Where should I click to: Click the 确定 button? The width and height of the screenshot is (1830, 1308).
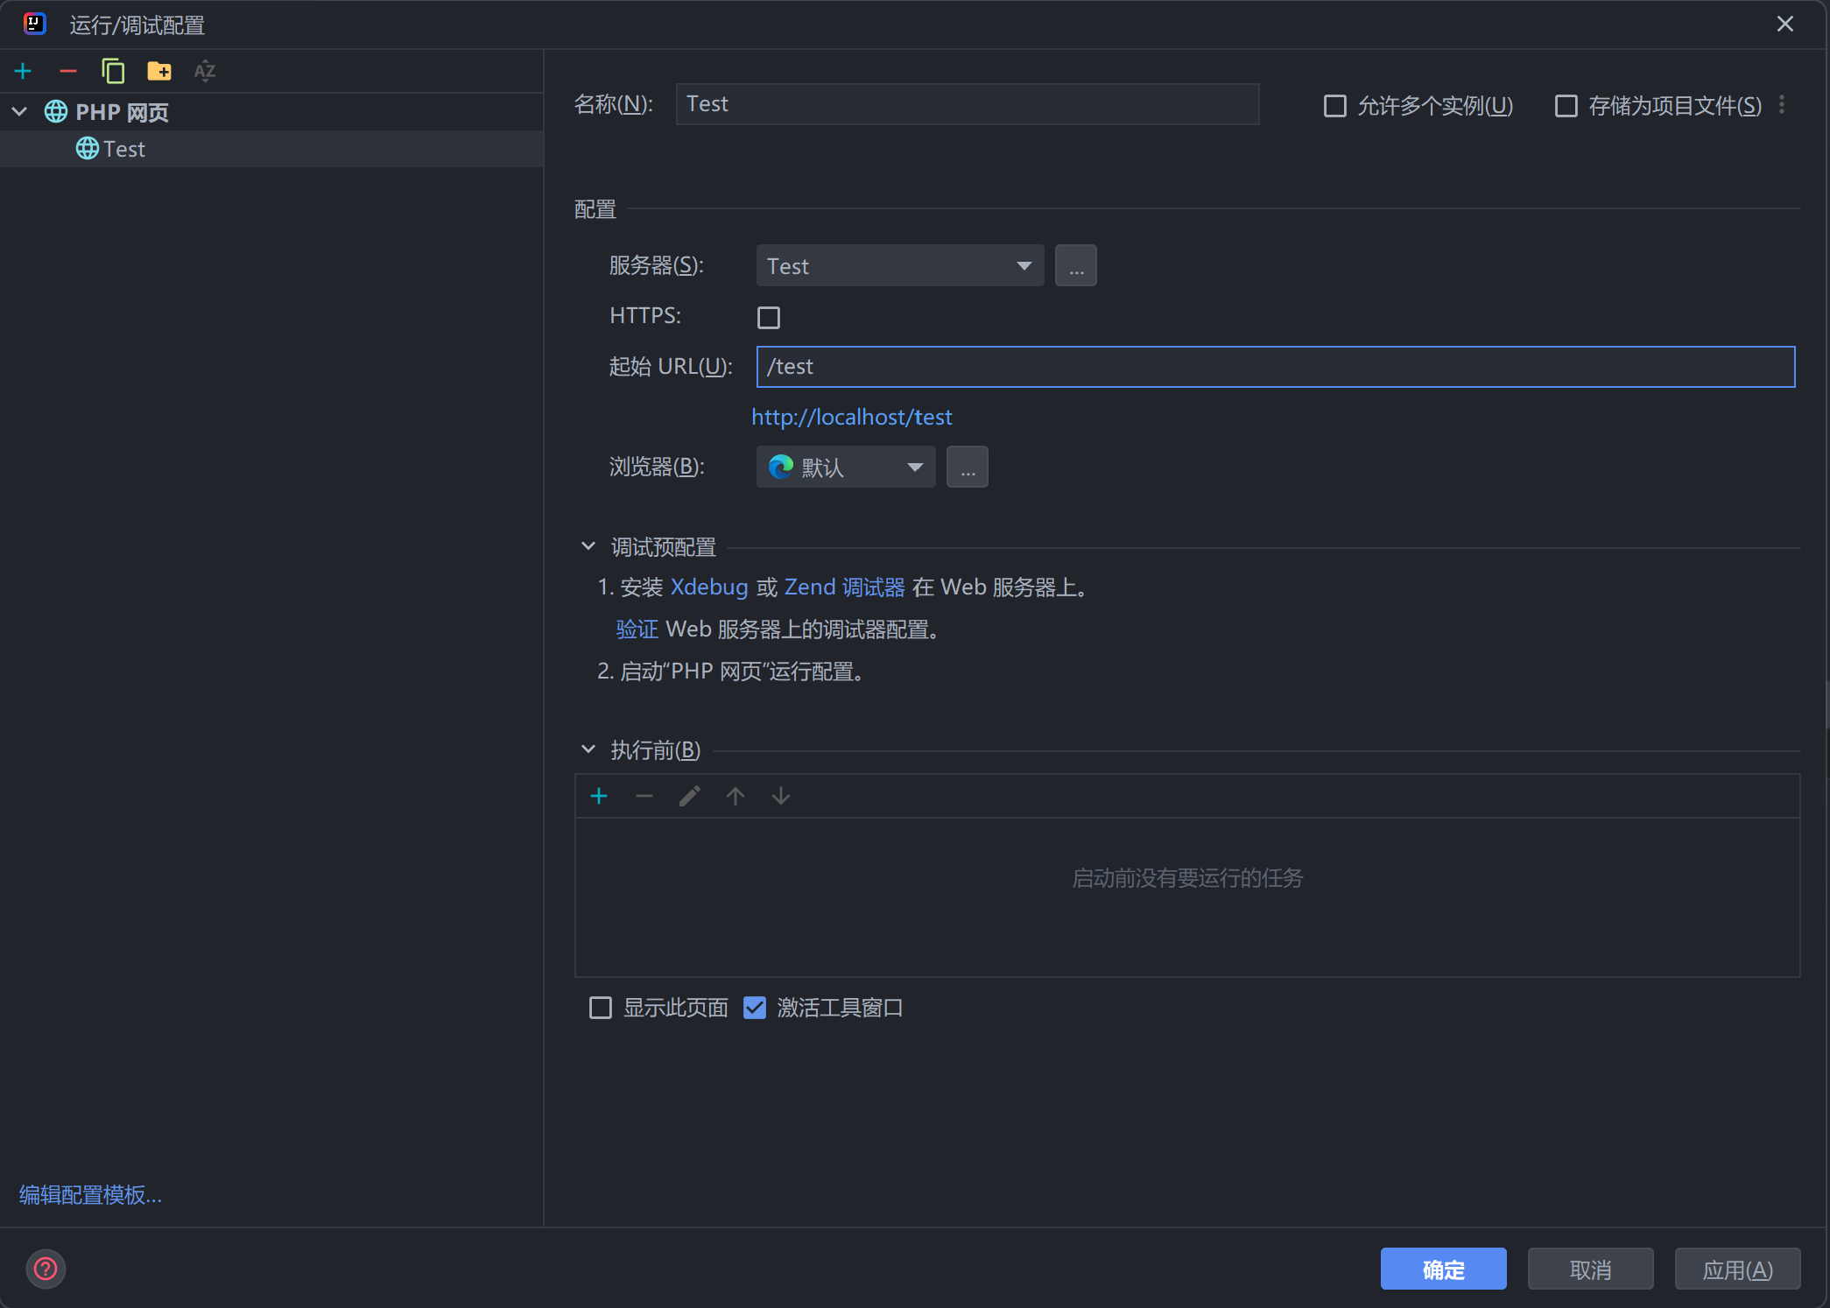pos(1443,1269)
